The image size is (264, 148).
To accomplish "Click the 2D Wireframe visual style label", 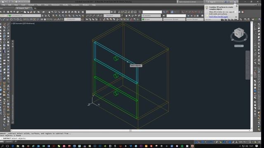I will (x=28, y=23).
